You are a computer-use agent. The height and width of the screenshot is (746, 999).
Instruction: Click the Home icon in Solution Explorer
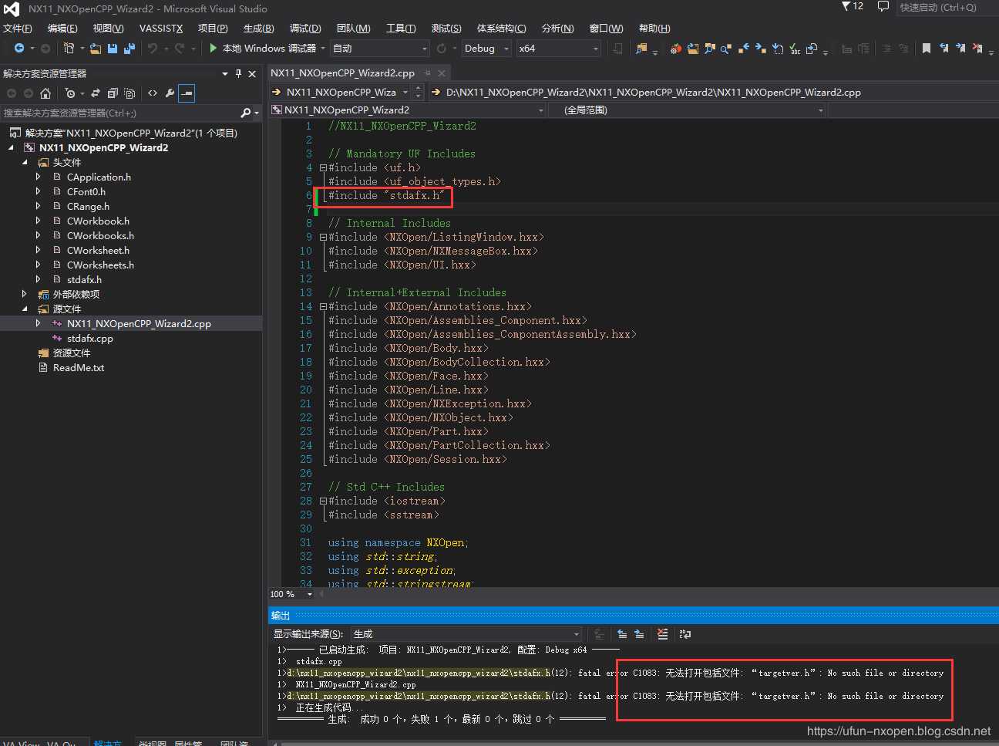pyautogui.click(x=45, y=93)
